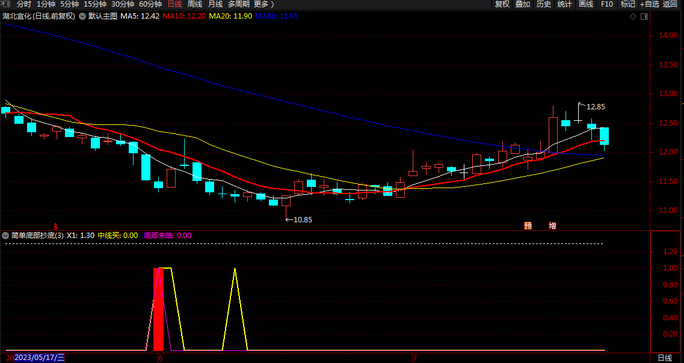Click the 10.85 low price annotation
Image resolution: width=684 pixels, height=363 pixels.
click(303, 220)
